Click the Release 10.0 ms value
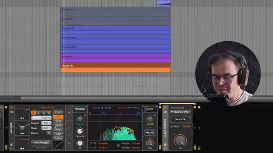This screenshot has height=153, width=273. (136, 147)
